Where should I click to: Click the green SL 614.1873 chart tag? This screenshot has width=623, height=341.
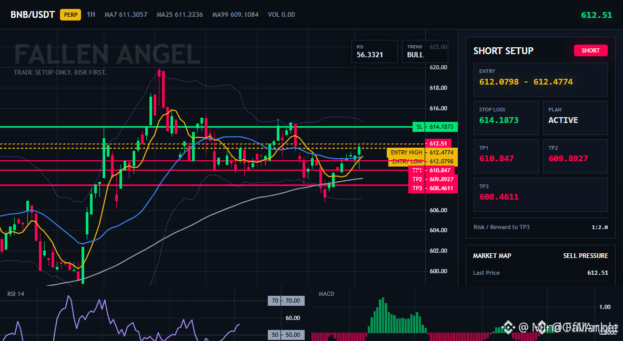pos(435,127)
